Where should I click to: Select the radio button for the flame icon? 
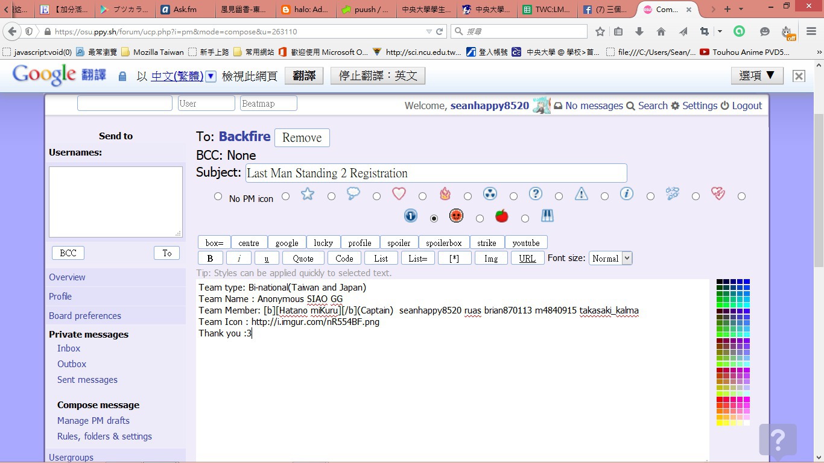[422, 196]
